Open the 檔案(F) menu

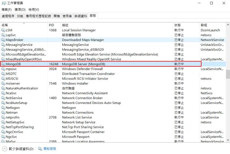coord(7,10)
